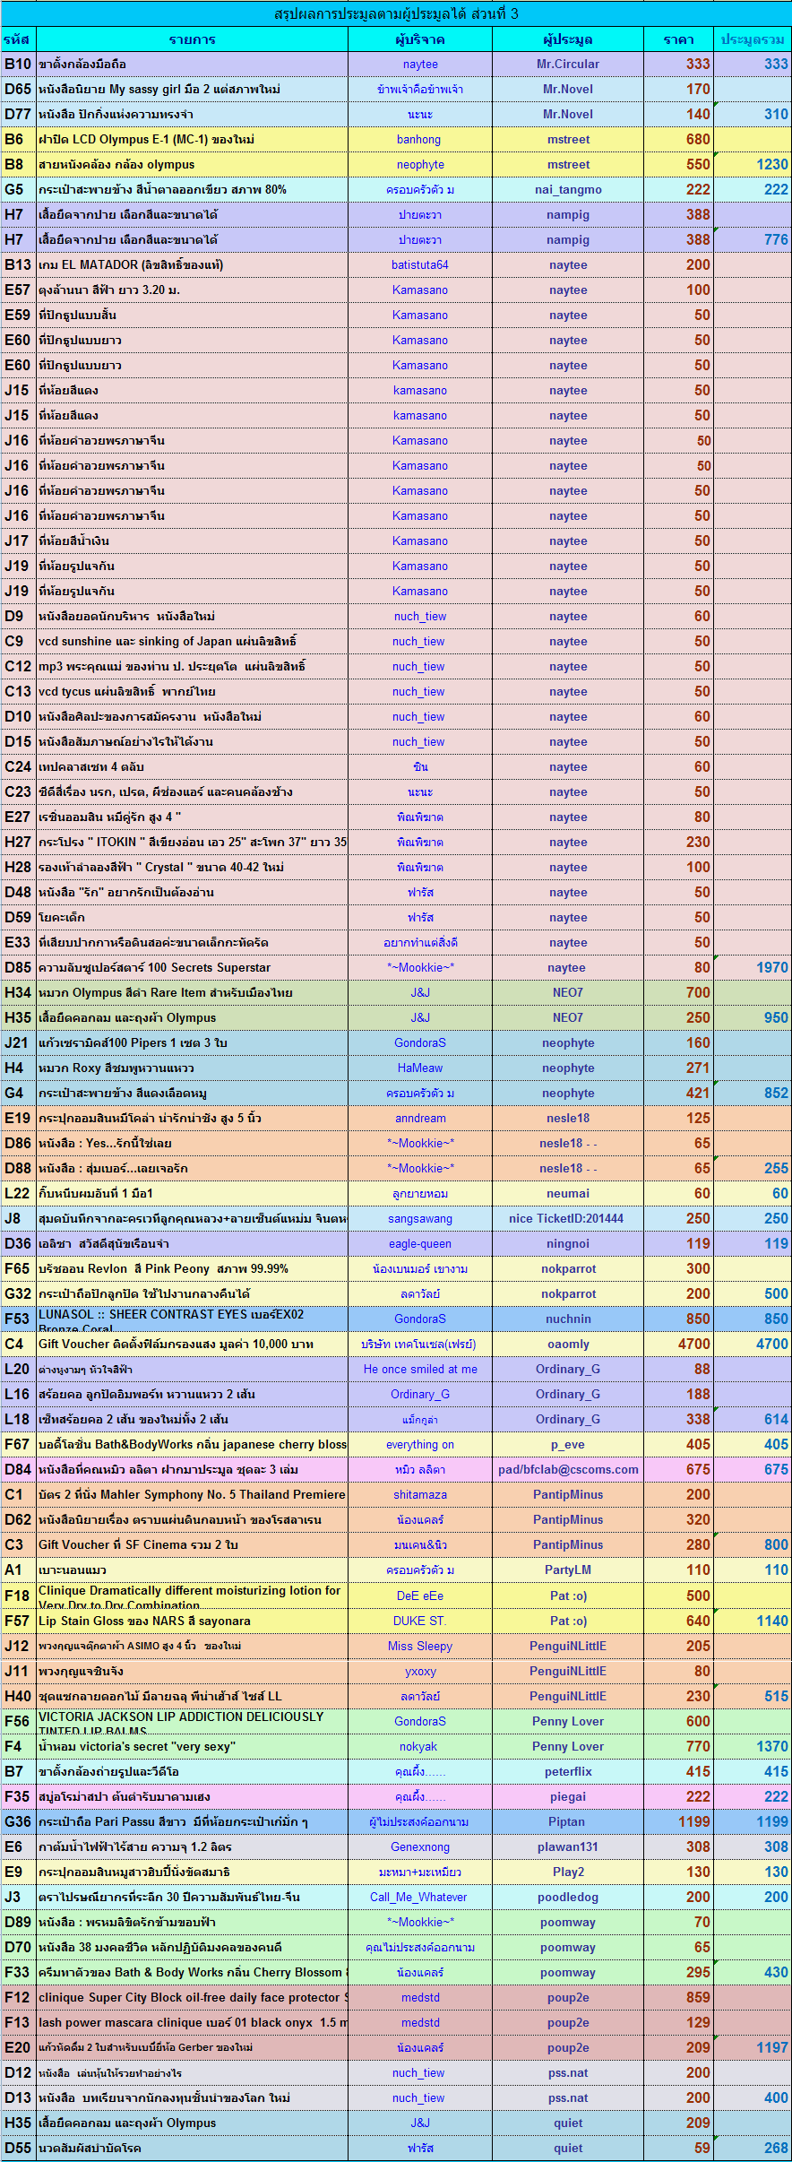Select donor cell batistuta64
792x2162 pixels.
[420, 265]
